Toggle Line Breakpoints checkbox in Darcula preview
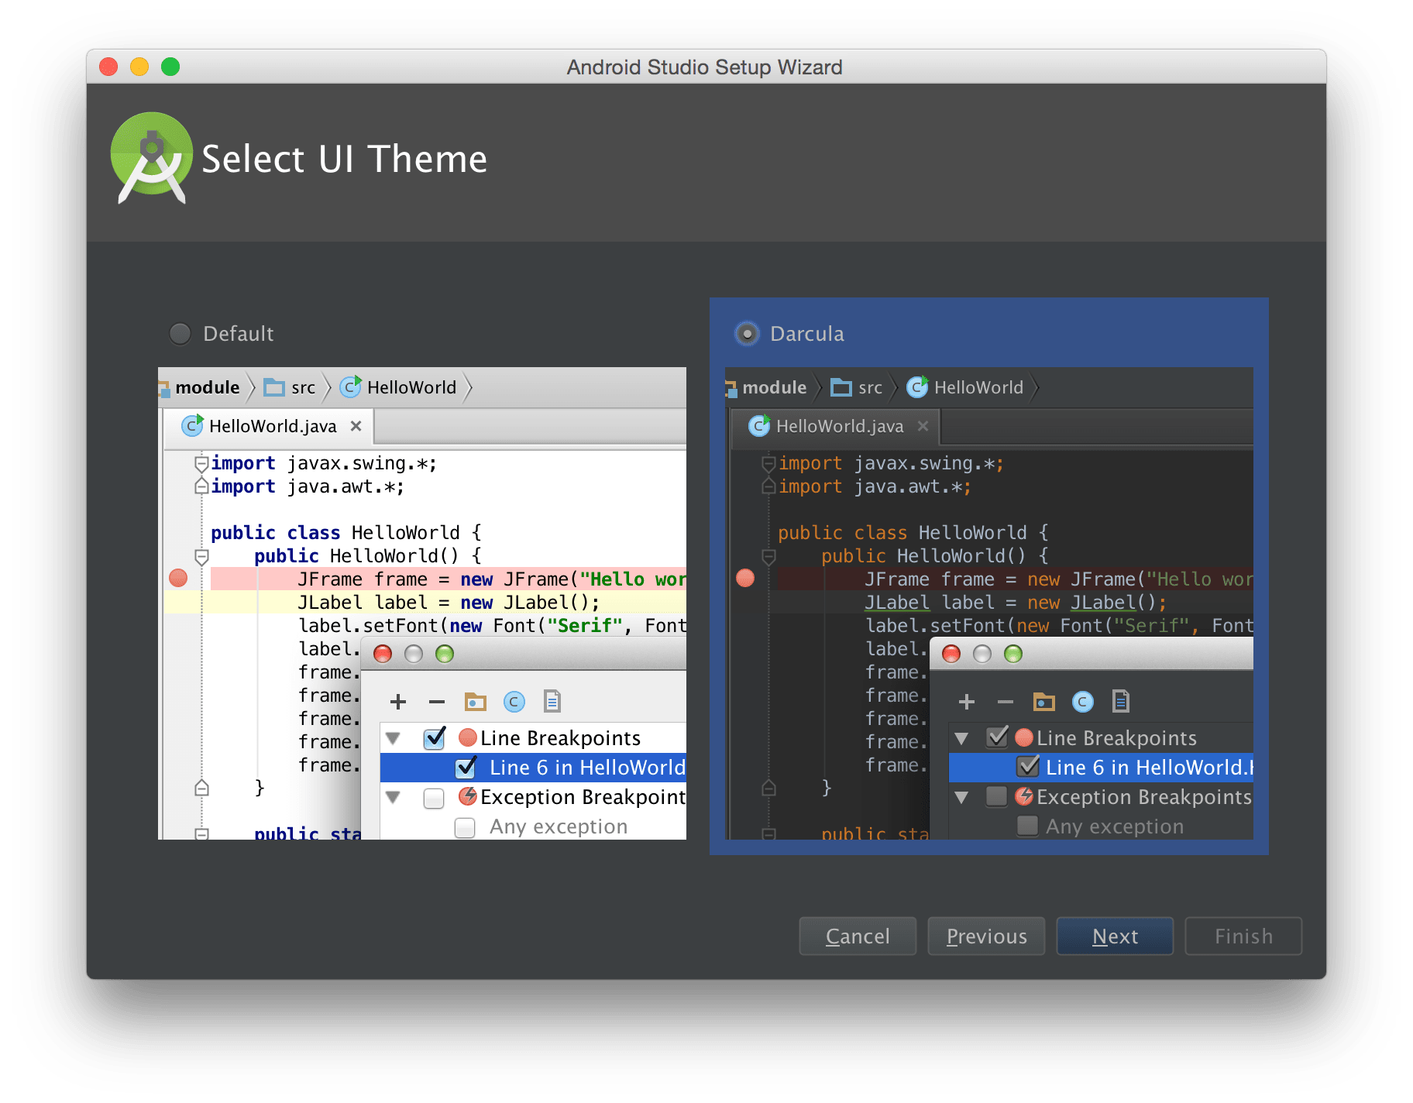Image resolution: width=1413 pixels, height=1103 pixels. pos(997,737)
